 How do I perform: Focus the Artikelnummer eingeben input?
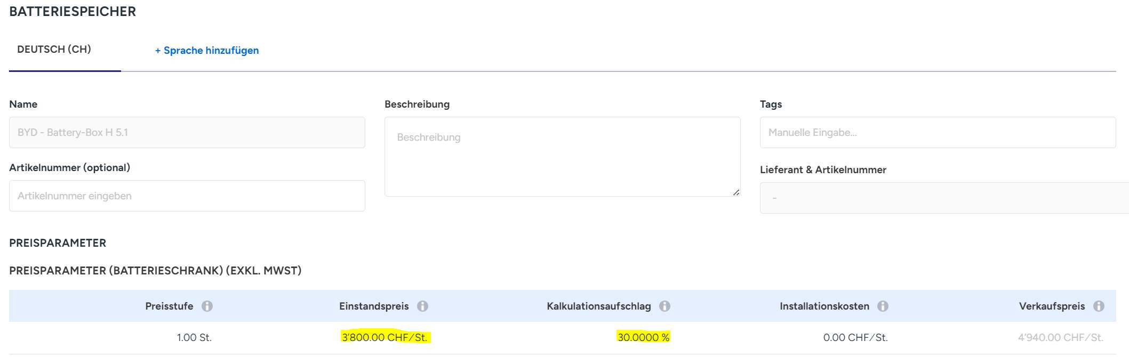(187, 196)
